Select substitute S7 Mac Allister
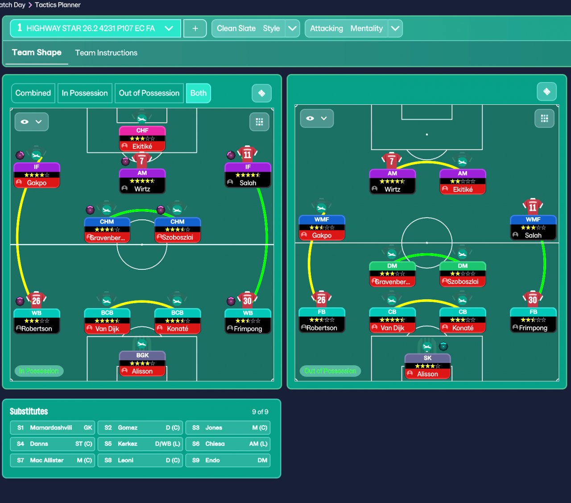 point(52,460)
